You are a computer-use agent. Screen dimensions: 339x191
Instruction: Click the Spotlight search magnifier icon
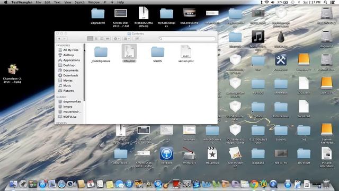[x=325, y=2]
